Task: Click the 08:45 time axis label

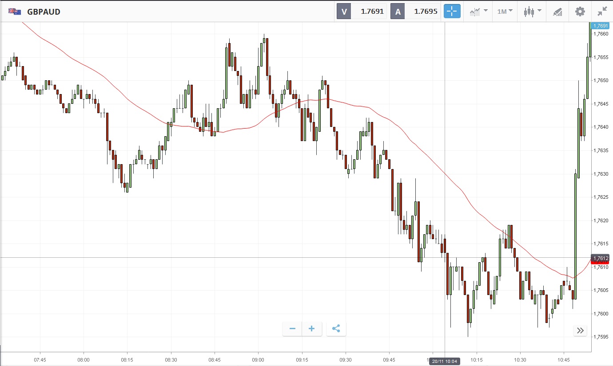Action: [x=215, y=360]
